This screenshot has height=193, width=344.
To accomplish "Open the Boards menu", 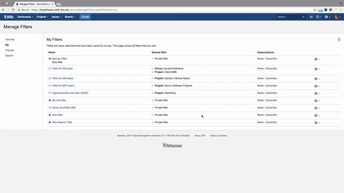I will point(70,17).
